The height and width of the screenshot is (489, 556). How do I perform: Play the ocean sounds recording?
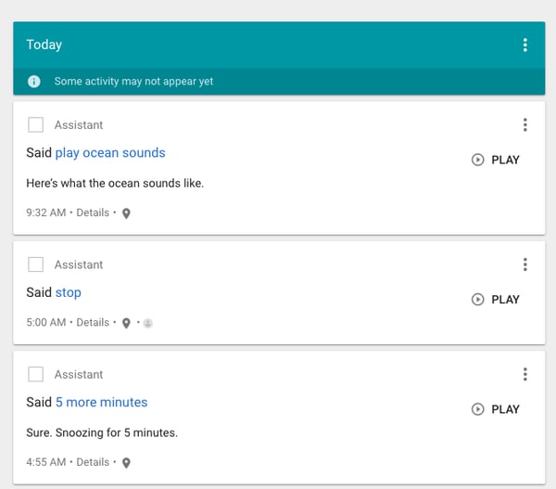tap(496, 160)
